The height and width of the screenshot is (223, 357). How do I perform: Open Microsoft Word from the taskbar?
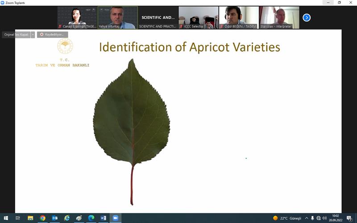point(104,218)
